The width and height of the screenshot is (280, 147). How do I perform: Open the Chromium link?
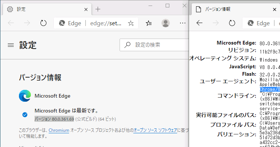tap(59, 130)
